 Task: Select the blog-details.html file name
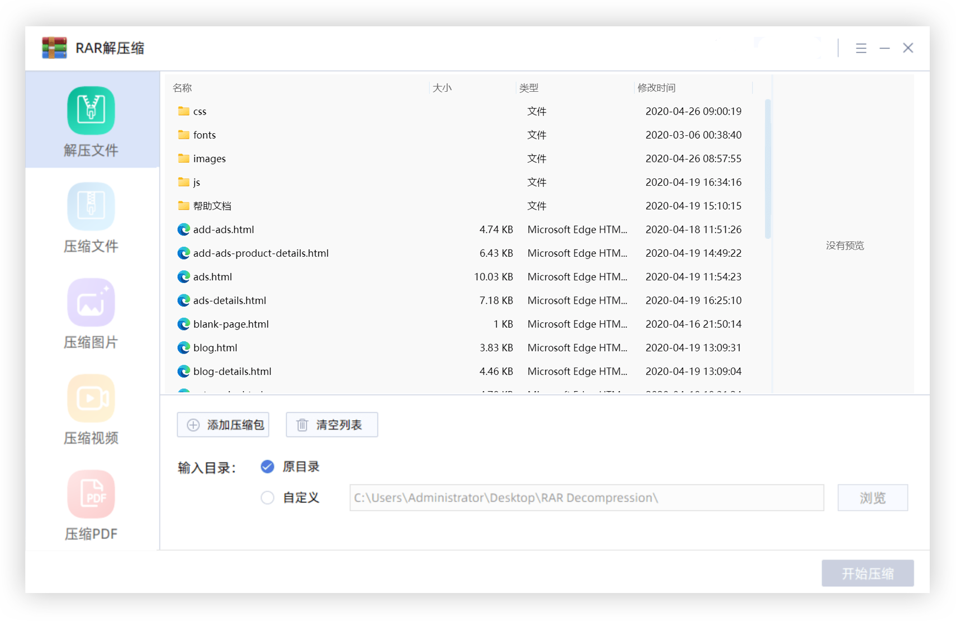click(x=233, y=371)
